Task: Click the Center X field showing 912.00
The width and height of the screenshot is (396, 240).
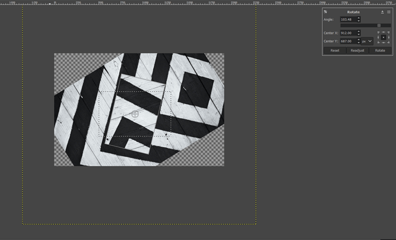Action: pyautogui.click(x=348, y=33)
